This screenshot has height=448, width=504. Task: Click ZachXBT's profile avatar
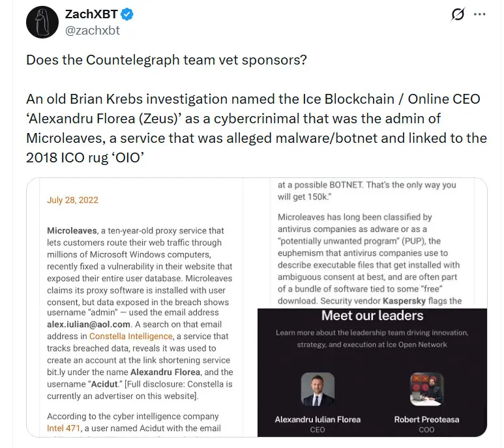tap(42, 22)
